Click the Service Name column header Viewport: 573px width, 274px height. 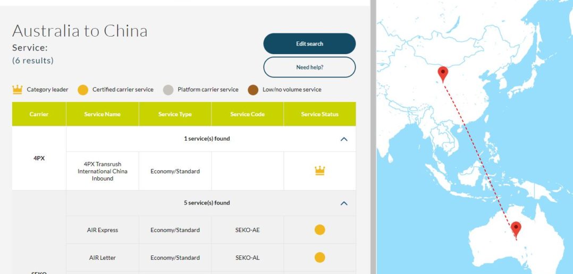(x=102, y=114)
